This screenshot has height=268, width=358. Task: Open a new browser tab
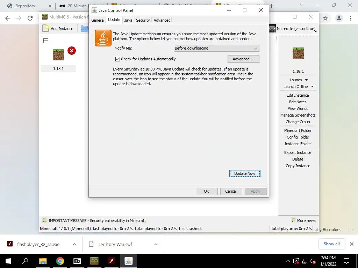pyautogui.click(x=272, y=6)
